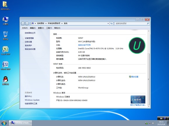
Task: Click the green U logo image
Action: [137, 45]
